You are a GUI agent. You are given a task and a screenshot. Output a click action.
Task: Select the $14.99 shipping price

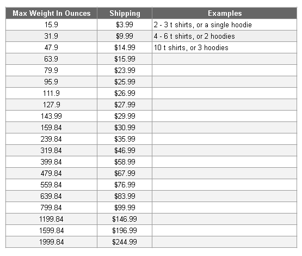125,47
